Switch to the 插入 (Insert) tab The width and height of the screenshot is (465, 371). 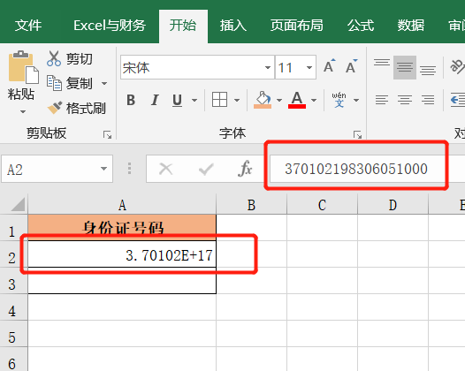[233, 26]
